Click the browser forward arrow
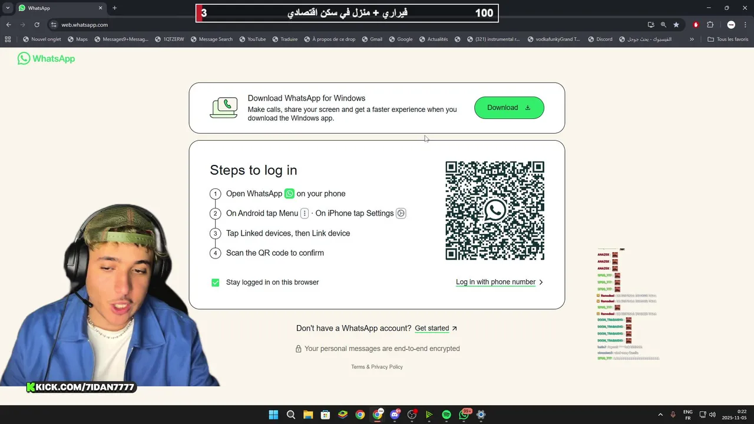 [x=22, y=25]
